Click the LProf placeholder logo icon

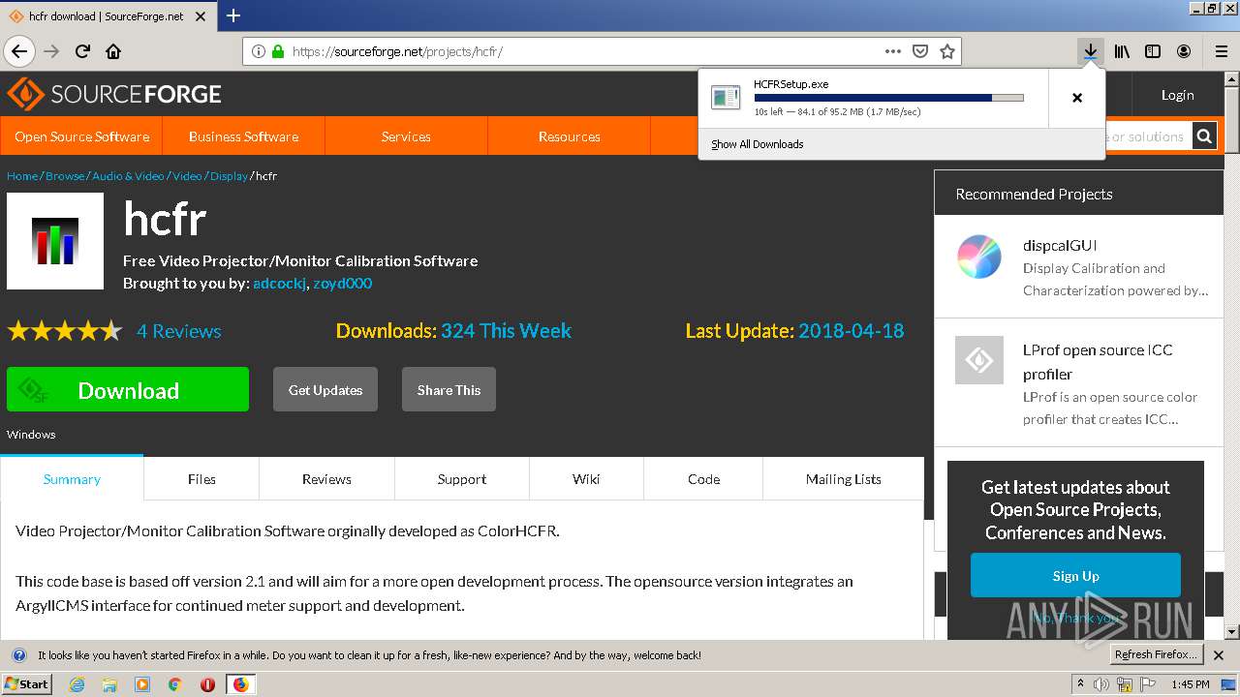979,360
